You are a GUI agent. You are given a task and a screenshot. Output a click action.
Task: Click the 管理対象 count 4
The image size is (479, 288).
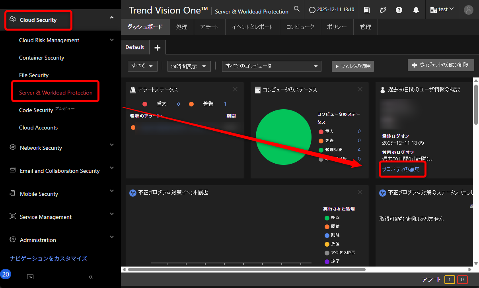[x=359, y=149]
